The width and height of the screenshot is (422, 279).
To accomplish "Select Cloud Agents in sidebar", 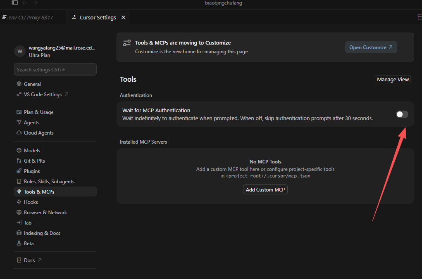I will click(x=55, y=133).
